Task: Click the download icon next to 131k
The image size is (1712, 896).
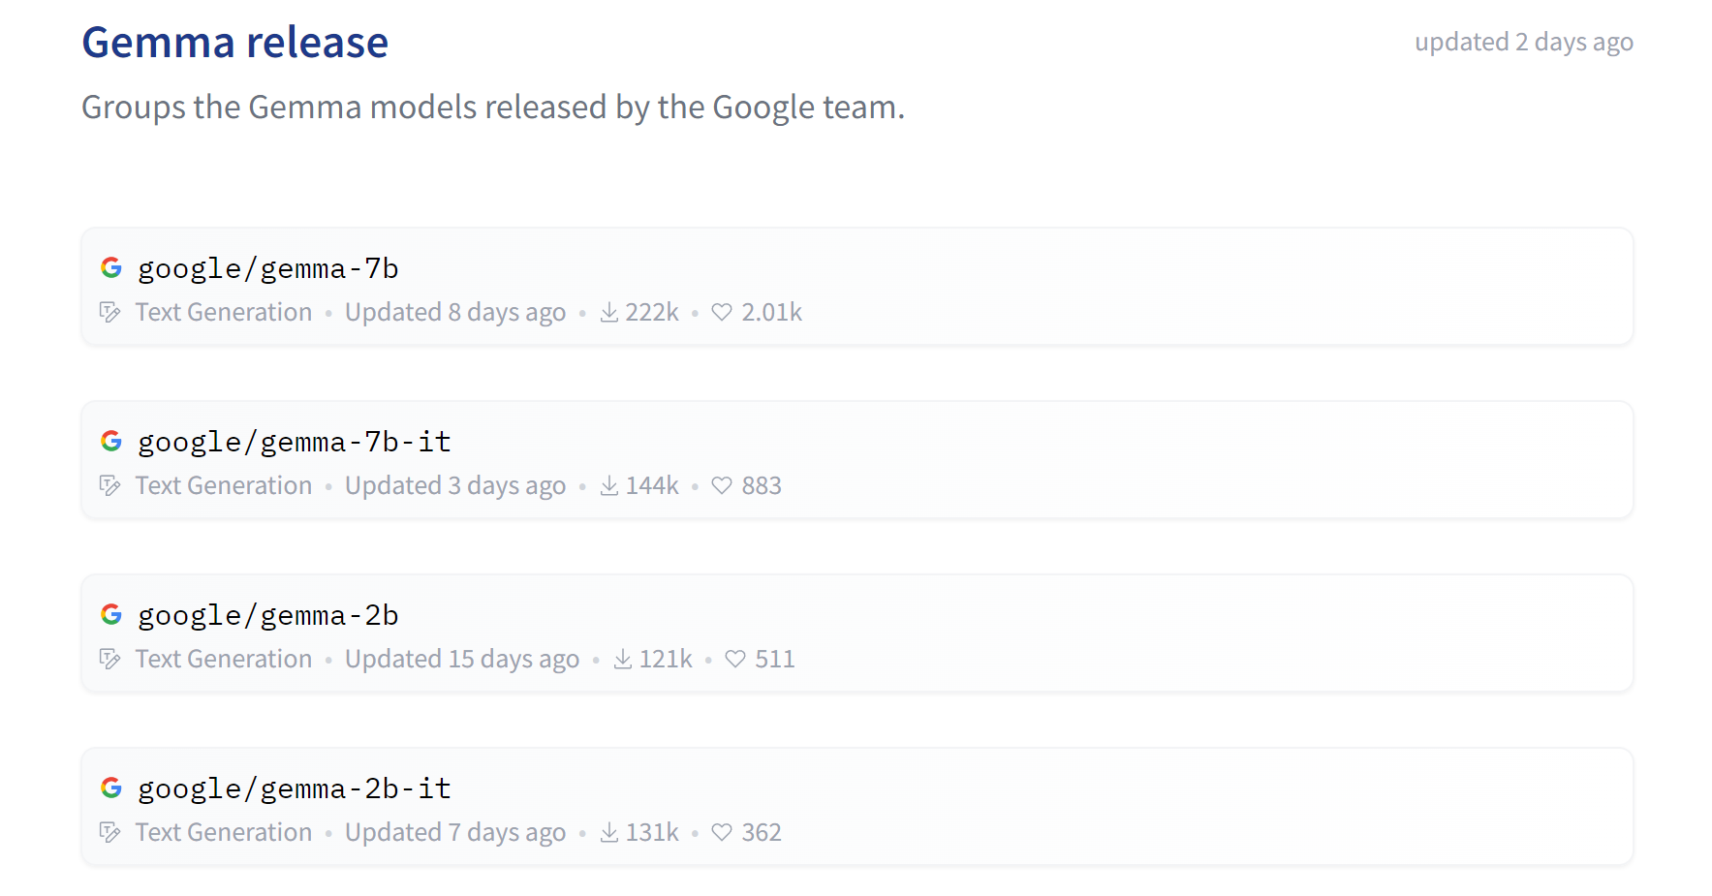Action: (609, 832)
